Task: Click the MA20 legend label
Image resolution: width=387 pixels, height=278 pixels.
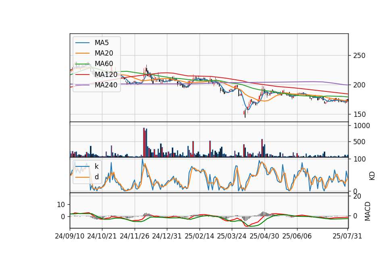Action: coord(104,53)
